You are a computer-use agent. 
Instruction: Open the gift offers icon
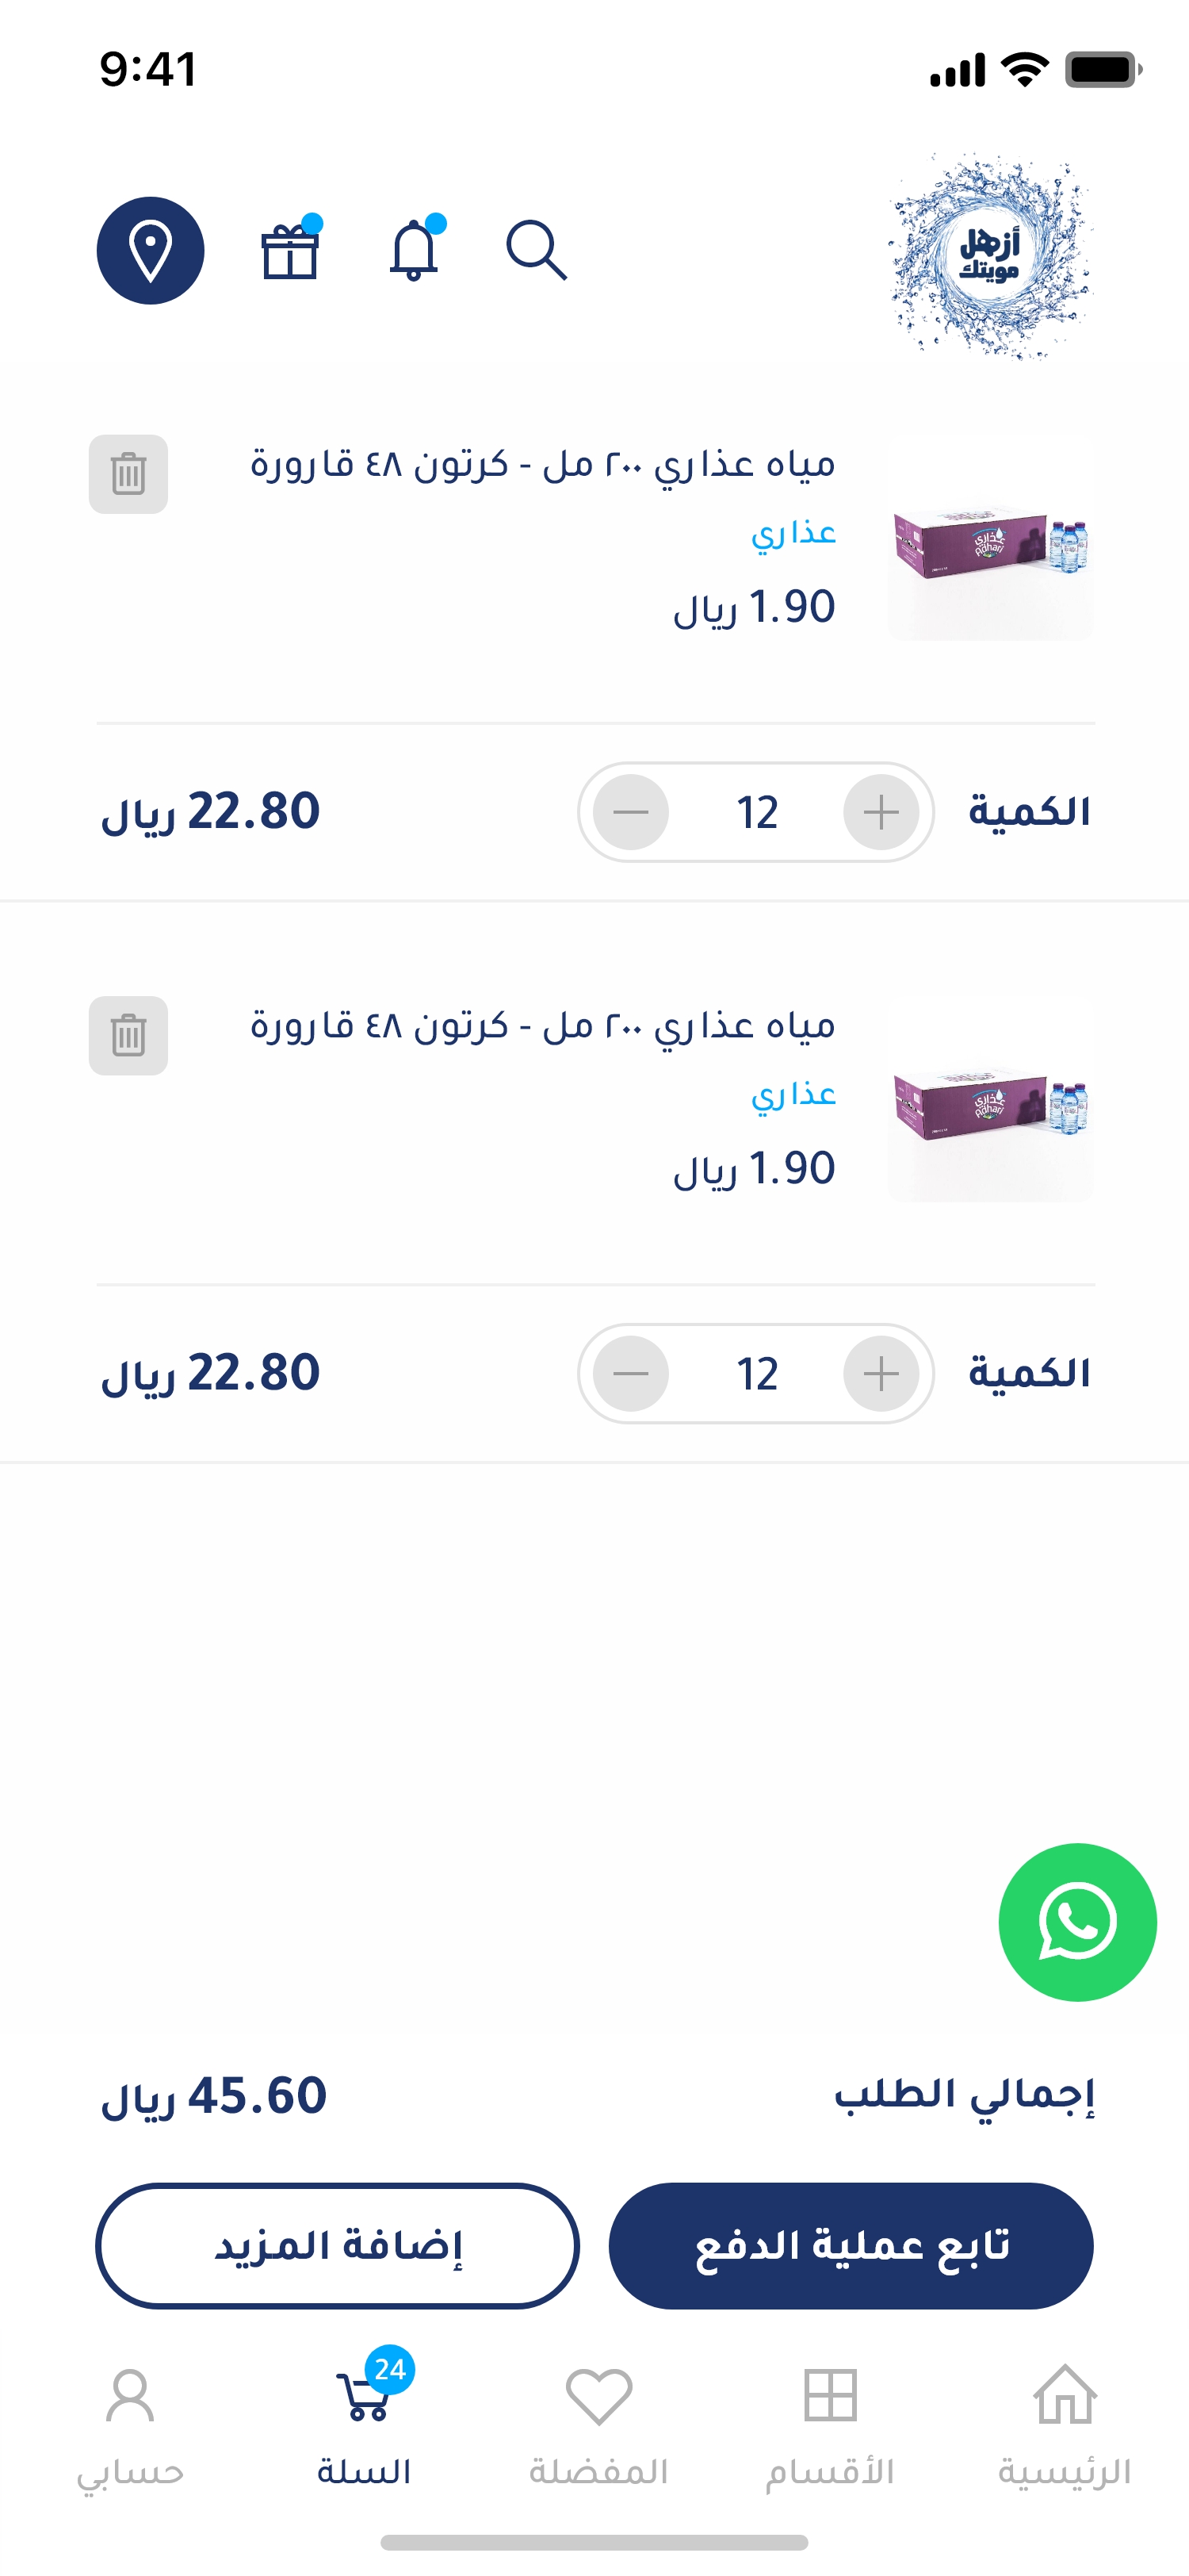[x=290, y=250]
